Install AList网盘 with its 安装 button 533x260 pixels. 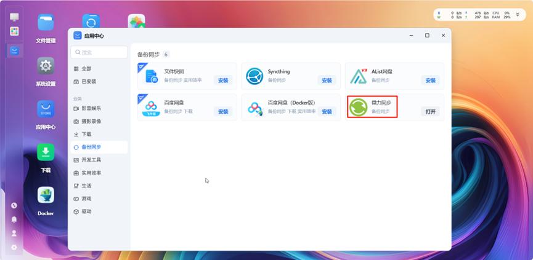(x=430, y=81)
